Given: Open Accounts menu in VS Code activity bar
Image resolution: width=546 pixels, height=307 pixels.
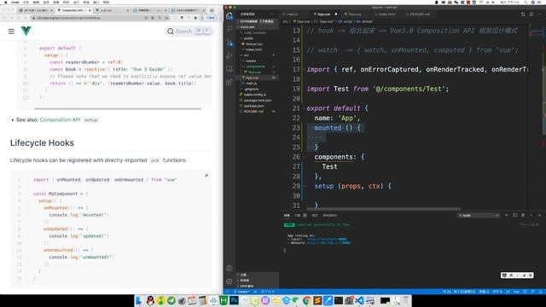Looking at the screenshot, I should (229, 269).
